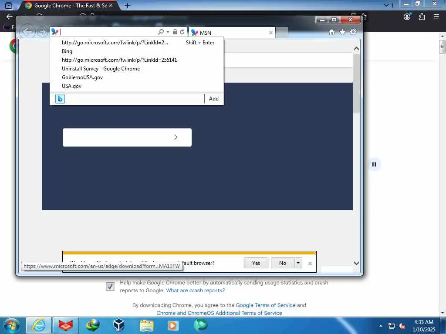Click the muted volume tray icon
This screenshot has width=446, height=334.
pyautogui.click(x=402, y=326)
